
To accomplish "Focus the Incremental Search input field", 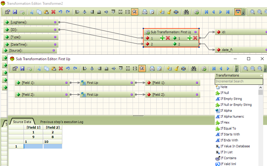I will click(239, 81).
